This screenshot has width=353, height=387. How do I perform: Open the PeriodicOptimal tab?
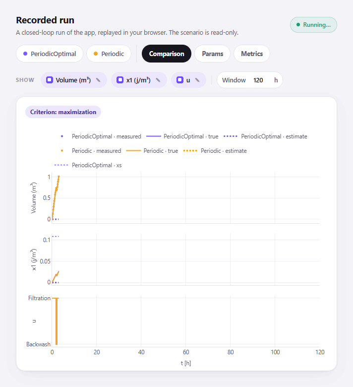(x=50, y=54)
